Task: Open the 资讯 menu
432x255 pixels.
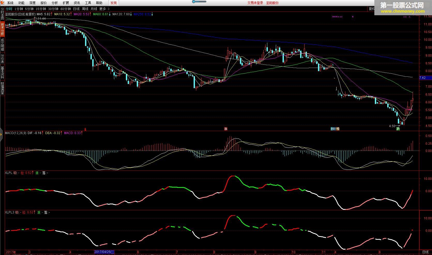Action: 77,3
